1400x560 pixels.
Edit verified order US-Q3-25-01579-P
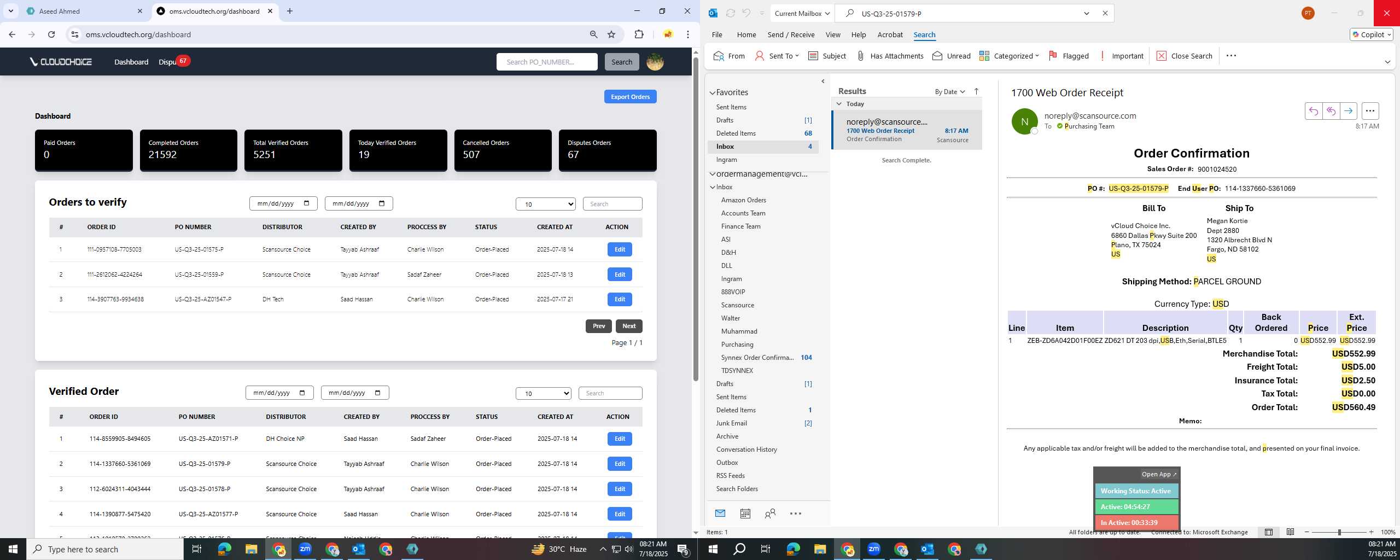tap(619, 464)
